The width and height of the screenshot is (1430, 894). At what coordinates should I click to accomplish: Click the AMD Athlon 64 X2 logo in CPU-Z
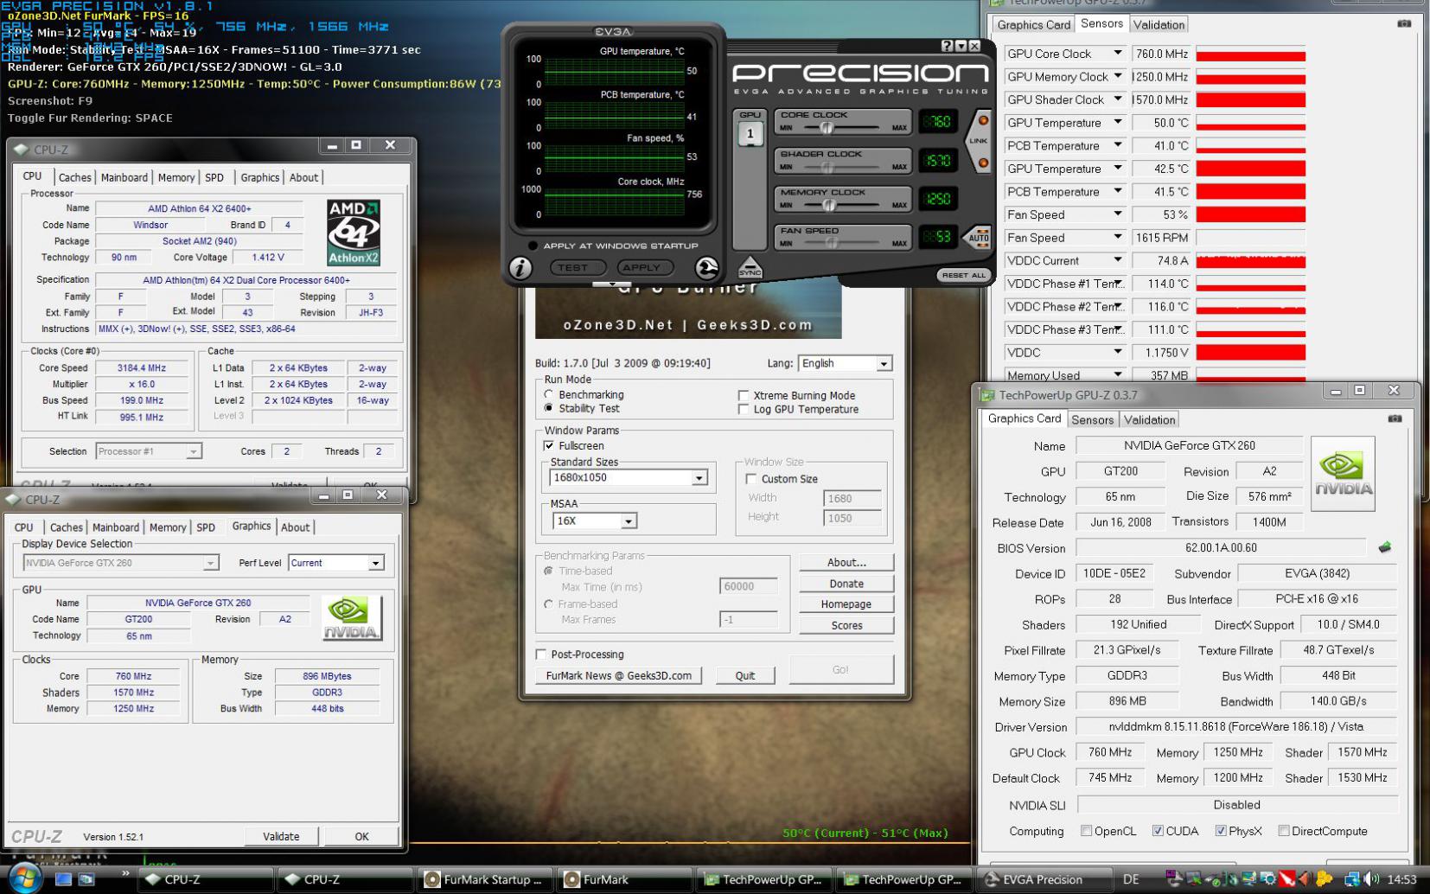(354, 233)
